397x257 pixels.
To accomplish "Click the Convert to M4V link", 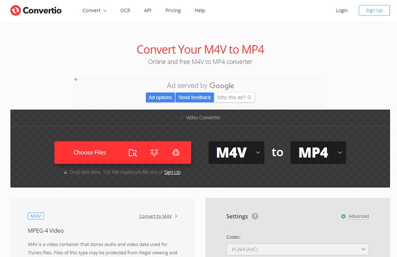I will (x=155, y=216).
